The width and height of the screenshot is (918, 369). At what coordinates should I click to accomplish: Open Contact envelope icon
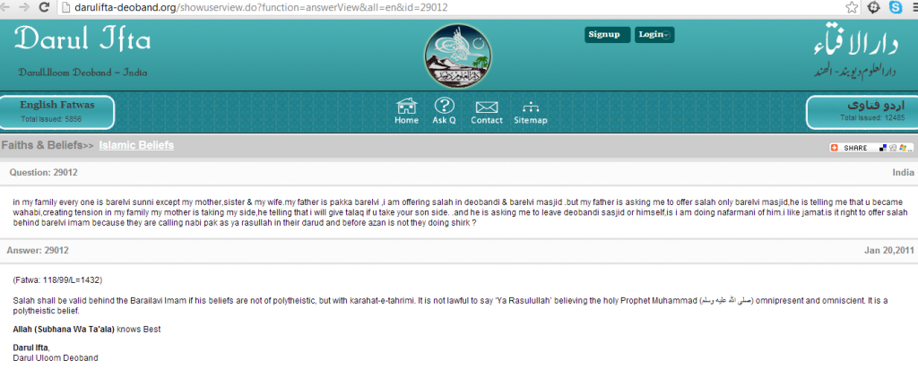point(487,113)
